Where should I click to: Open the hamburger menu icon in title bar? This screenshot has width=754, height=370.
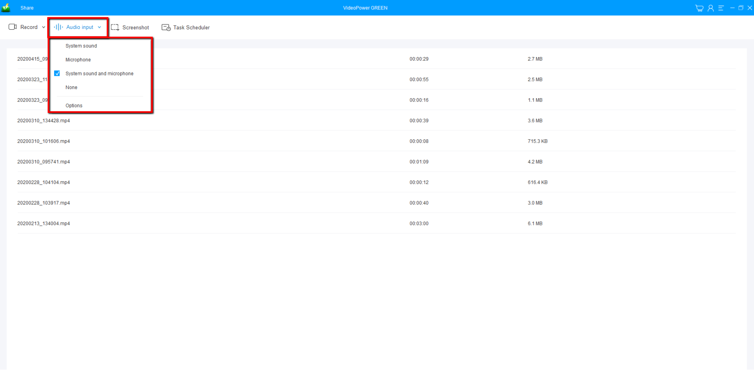coord(721,8)
